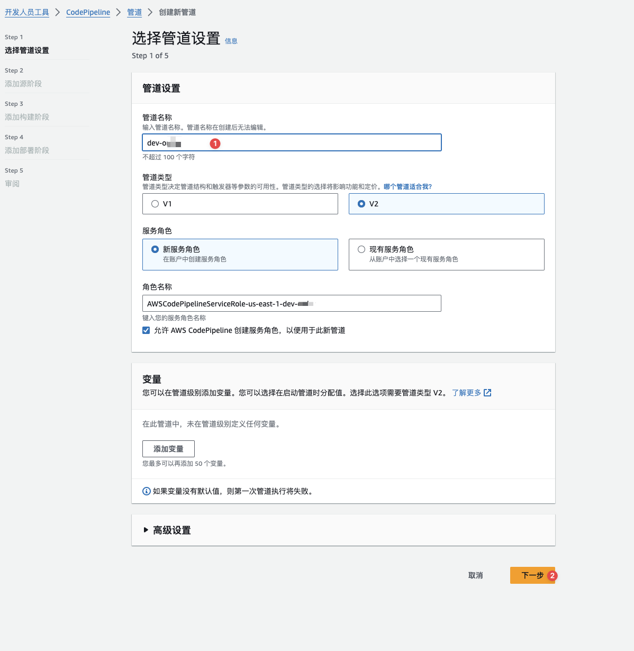Click the external-link icon after 了解更多
This screenshot has width=634, height=651.
487,393
